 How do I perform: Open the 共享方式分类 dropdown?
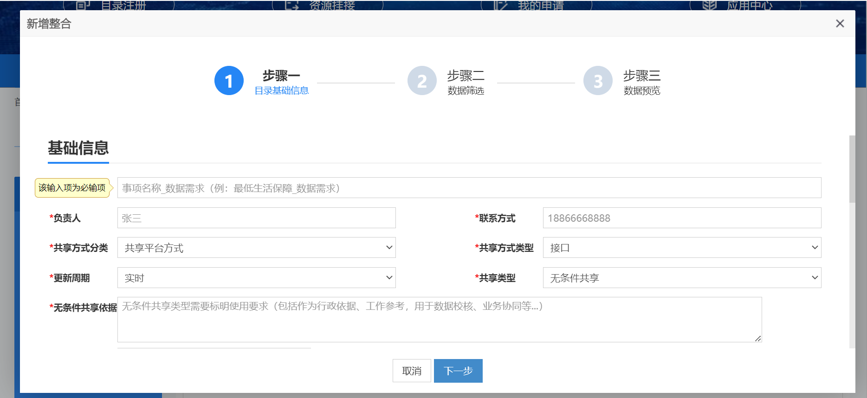click(257, 248)
